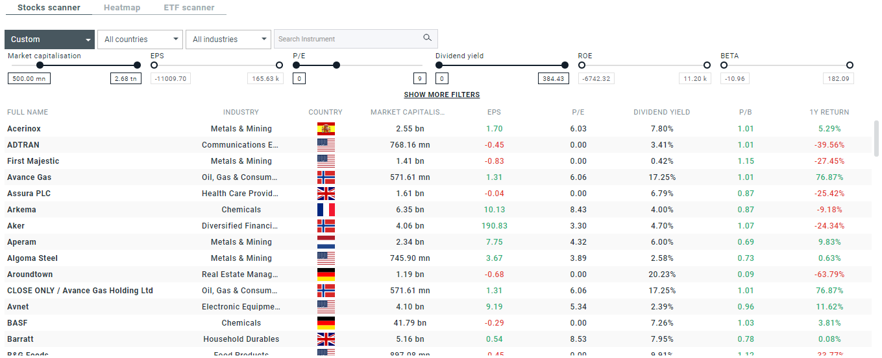
Task: Sort by Dividend Yield column header
Action: point(662,113)
